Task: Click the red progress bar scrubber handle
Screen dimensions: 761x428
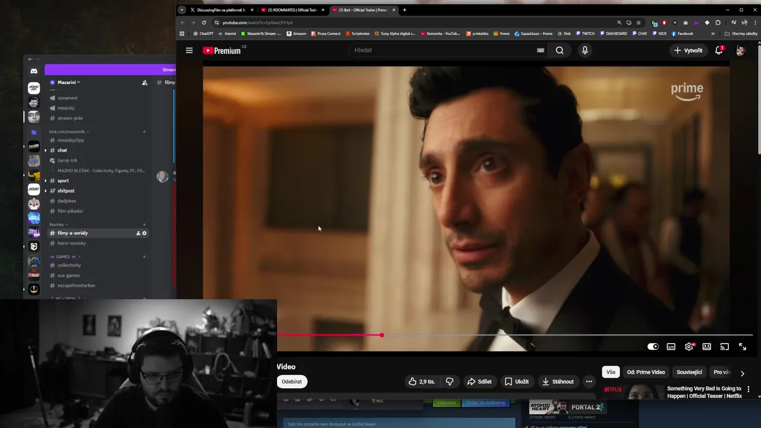Action: 382,335
